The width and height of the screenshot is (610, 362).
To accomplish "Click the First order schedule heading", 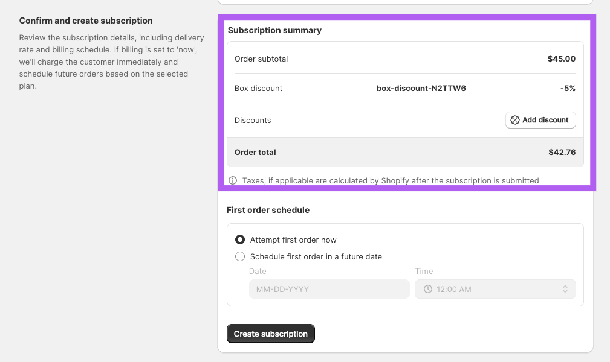I will click(x=268, y=210).
